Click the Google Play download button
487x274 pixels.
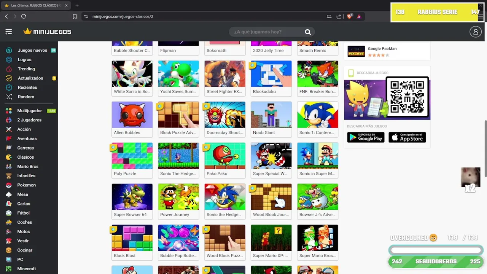coord(366,137)
